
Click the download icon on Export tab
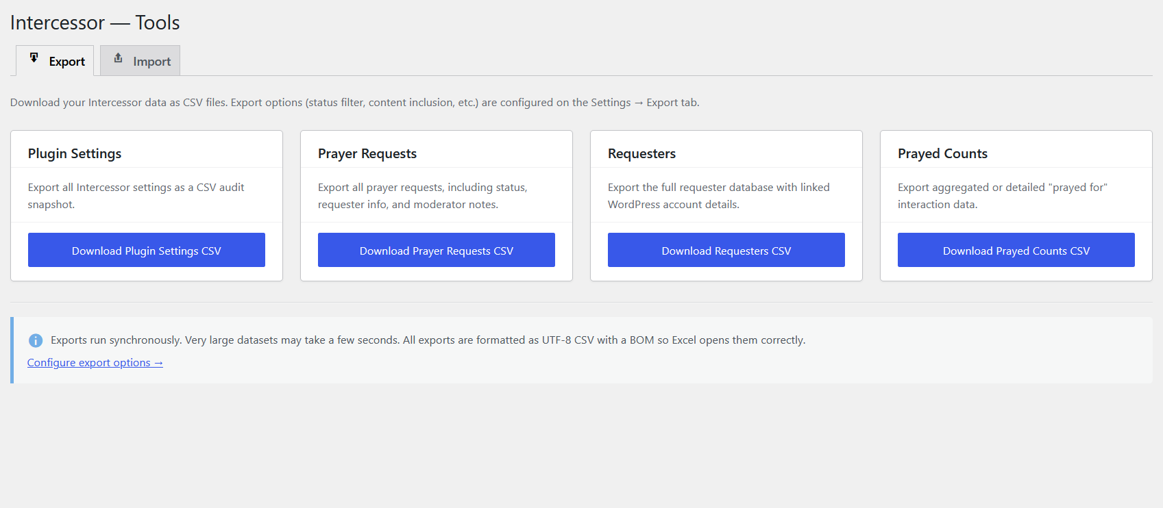point(34,58)
